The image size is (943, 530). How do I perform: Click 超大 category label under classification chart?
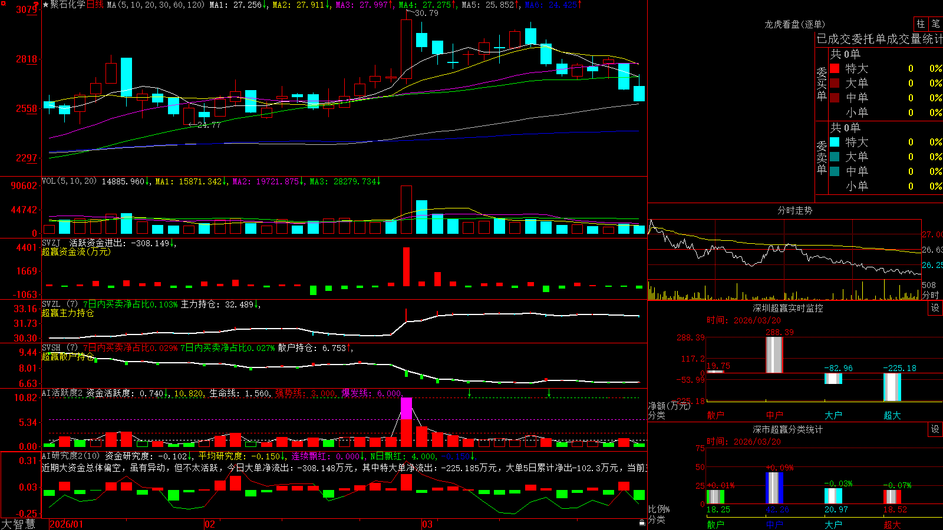point(892,524)
